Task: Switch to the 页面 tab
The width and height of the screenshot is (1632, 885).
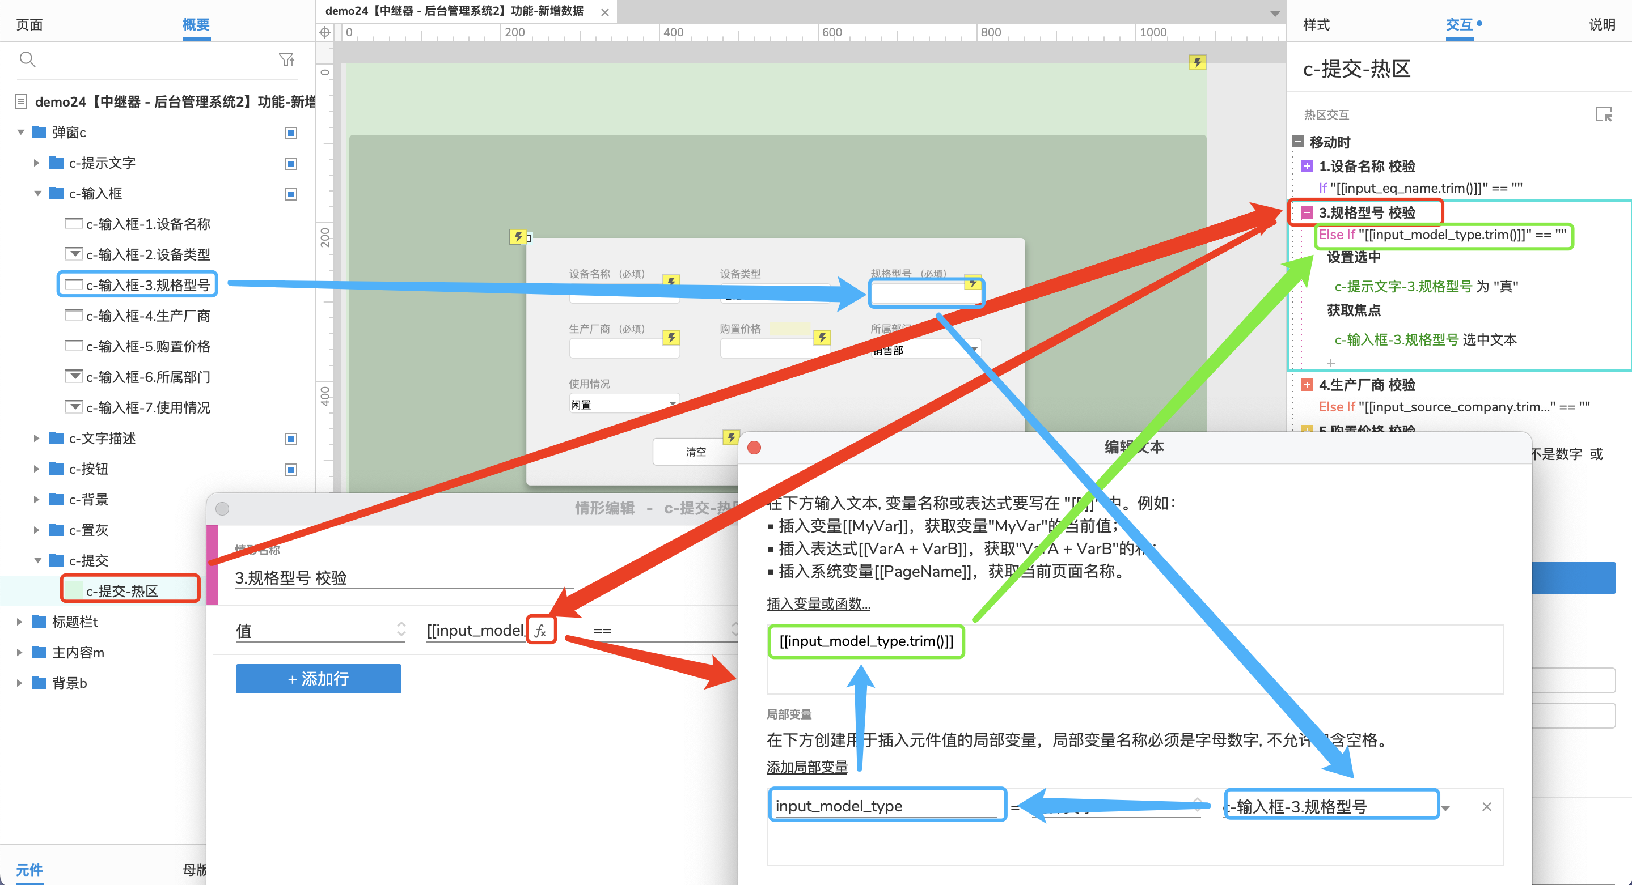Action: tap(29, 25)
